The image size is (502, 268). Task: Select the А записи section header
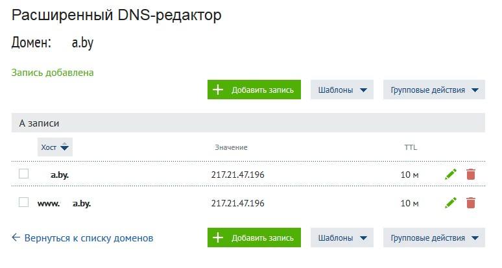click(x=248, y=123)
